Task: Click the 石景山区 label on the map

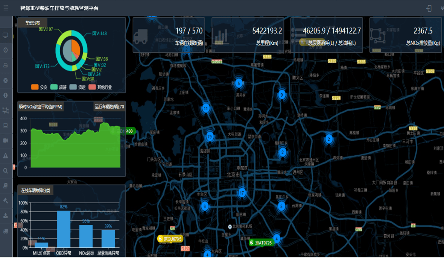Action: pos(186,175)
